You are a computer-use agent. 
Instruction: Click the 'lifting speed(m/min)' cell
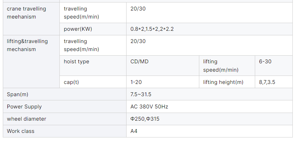tap(221, 66)
